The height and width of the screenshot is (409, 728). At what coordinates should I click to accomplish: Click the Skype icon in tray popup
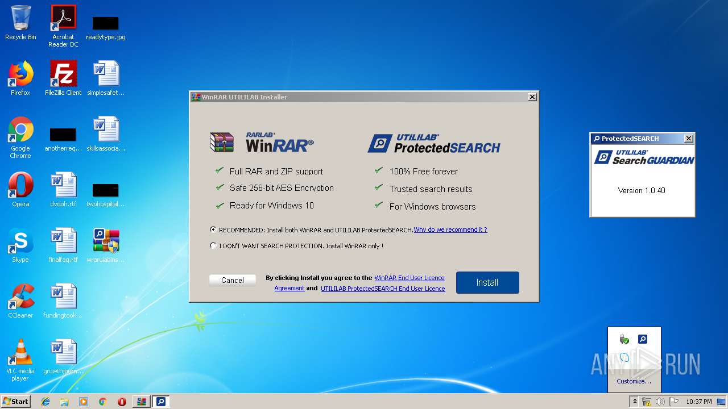(x=624, y=357)
